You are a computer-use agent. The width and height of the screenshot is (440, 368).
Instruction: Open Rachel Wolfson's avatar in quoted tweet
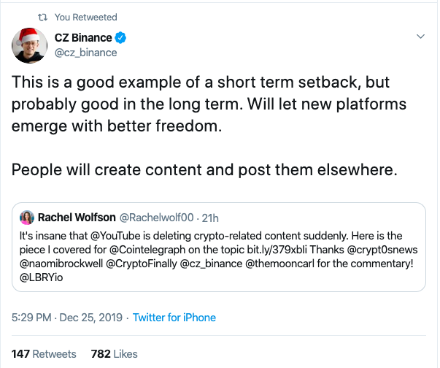pos(27,218)
